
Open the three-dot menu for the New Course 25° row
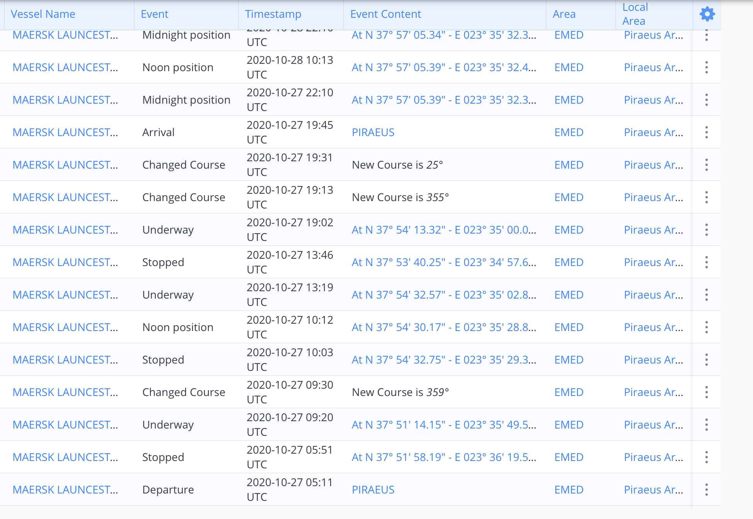coord(707,165)
